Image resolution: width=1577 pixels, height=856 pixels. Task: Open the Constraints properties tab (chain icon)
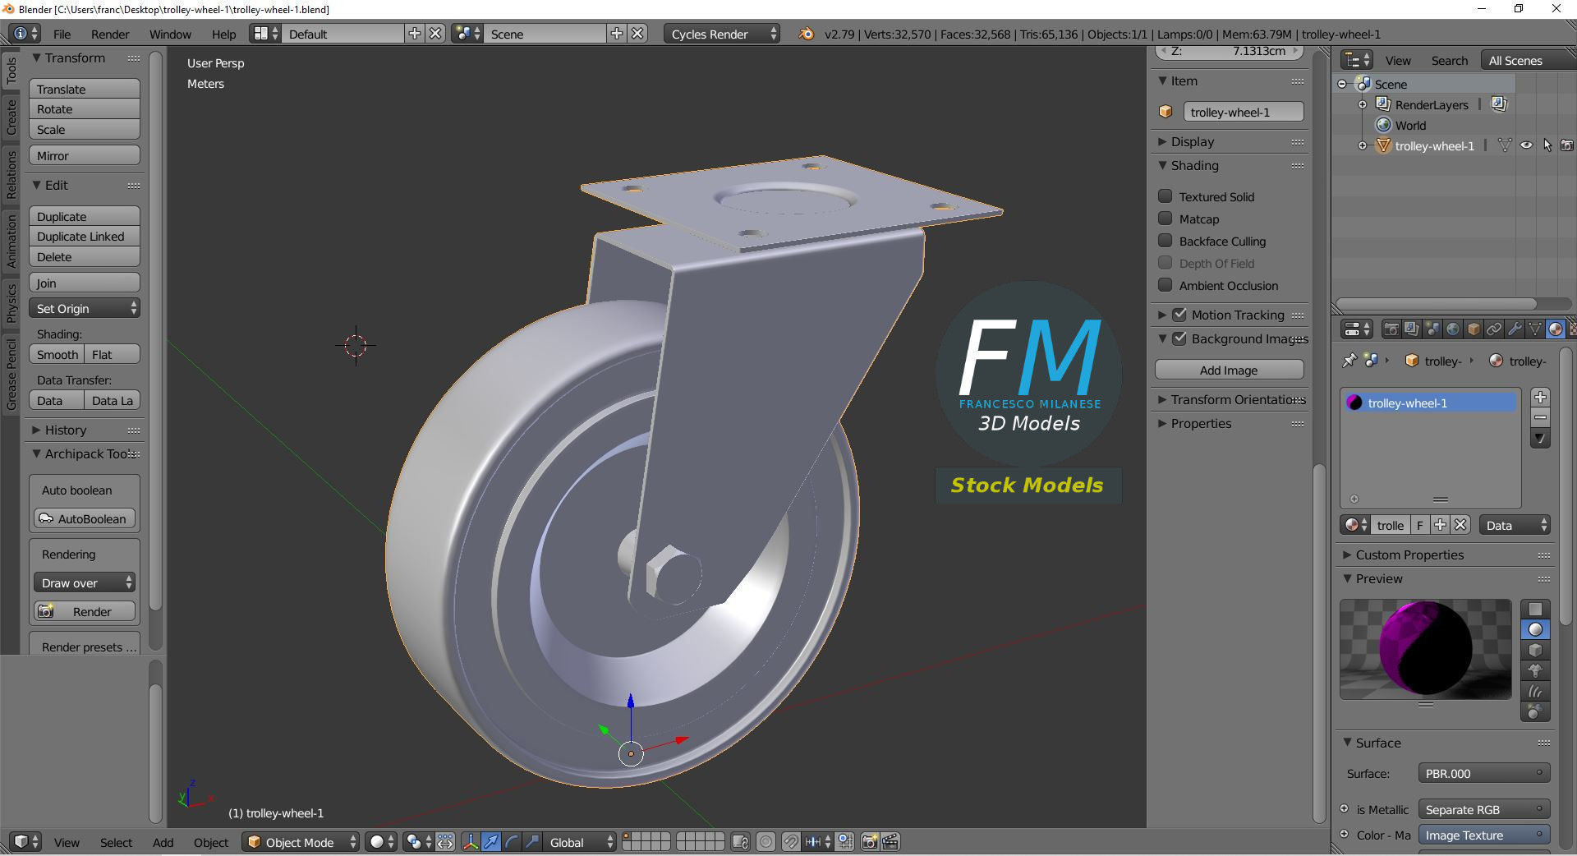[x=1494, y=329]
